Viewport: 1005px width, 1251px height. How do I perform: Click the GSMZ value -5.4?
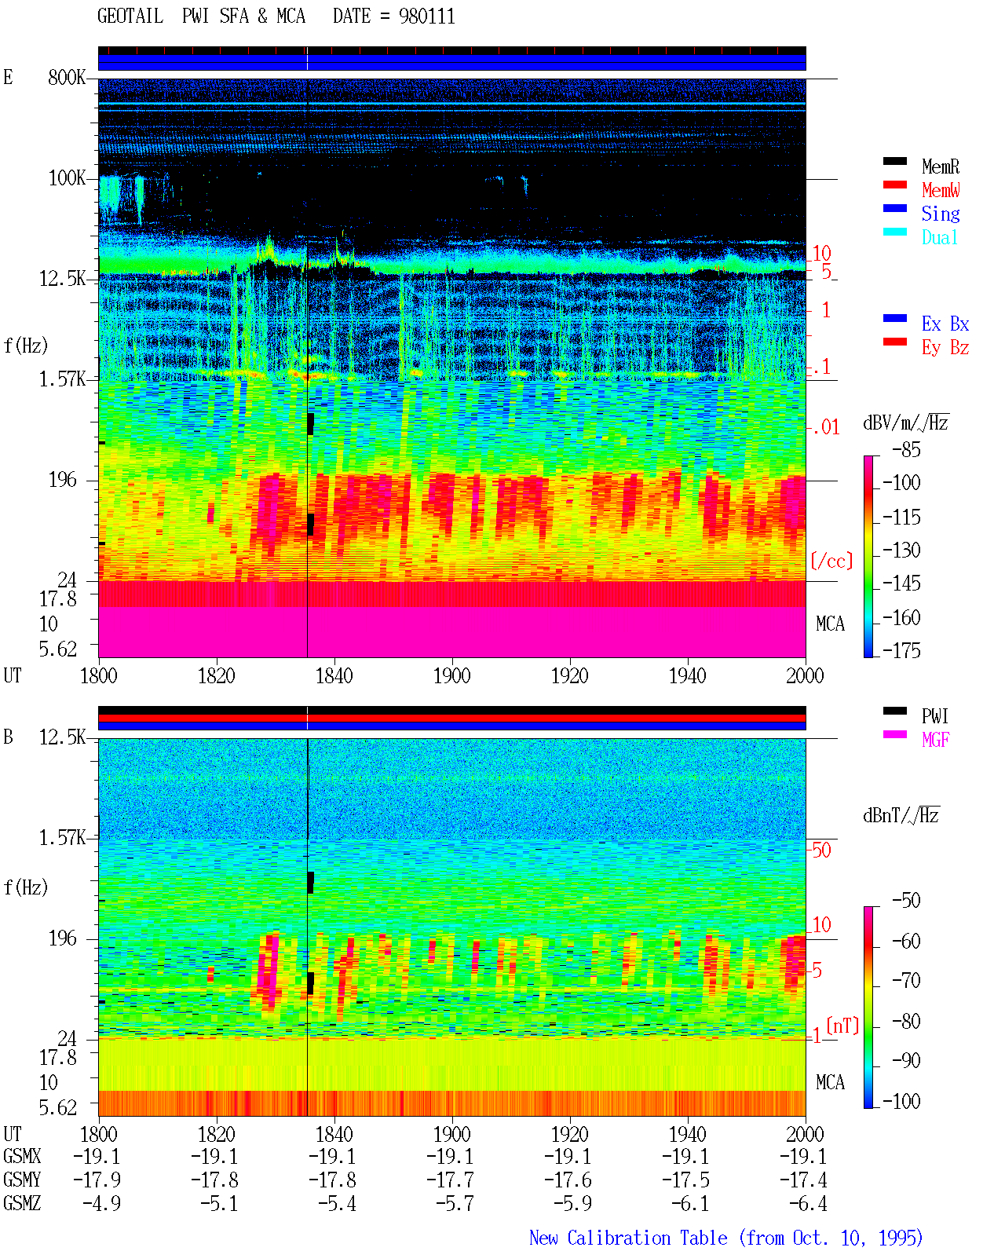[x=337, y=1203]
